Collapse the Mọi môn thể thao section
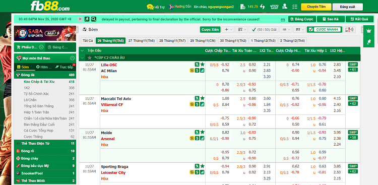Screen dimensions: 378x185 [x=72, y=58]
